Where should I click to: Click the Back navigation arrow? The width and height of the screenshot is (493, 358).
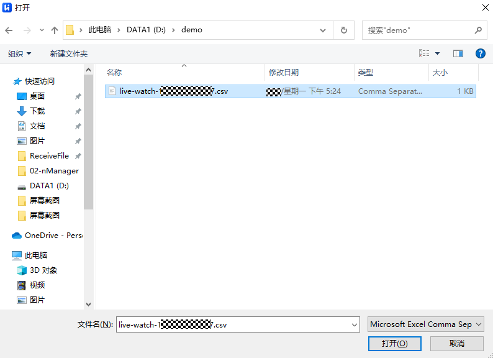9,30
